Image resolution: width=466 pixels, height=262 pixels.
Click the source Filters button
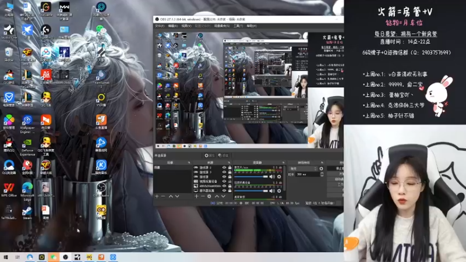click(x=223, y=155)
